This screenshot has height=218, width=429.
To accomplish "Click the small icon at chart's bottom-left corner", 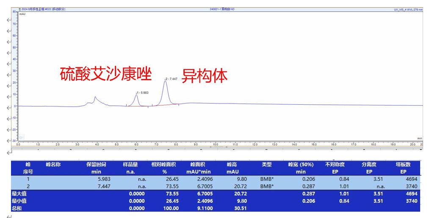I will [x=21, y=137].
